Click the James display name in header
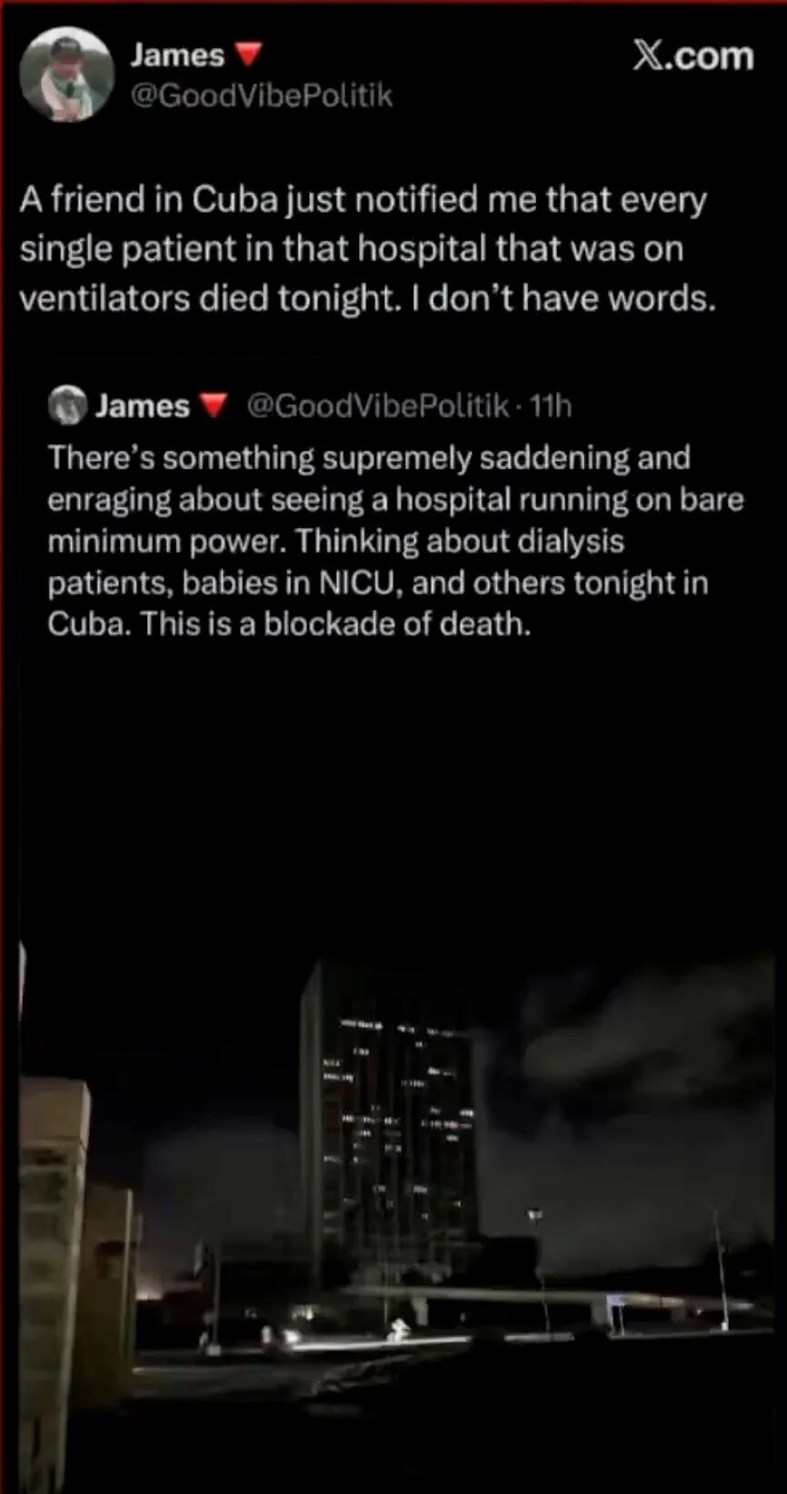 pos(176,55)
